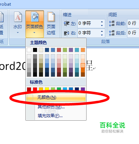The width and height of the screenshot is (139, 144).
Task: Pick the standard yellow swatch
Action: [47, 89]
